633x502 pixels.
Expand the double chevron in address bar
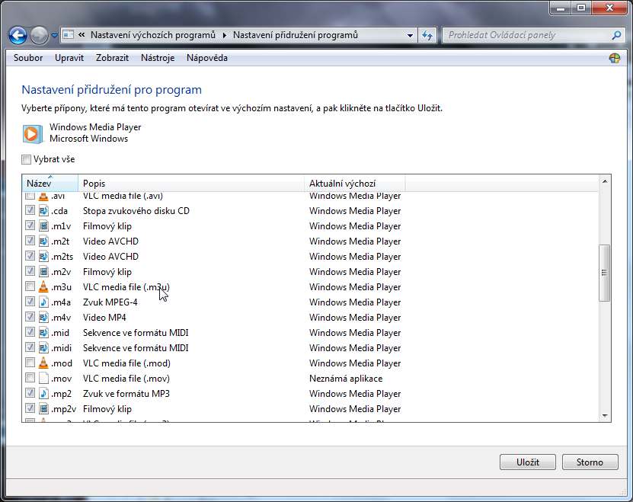(82, 35)
